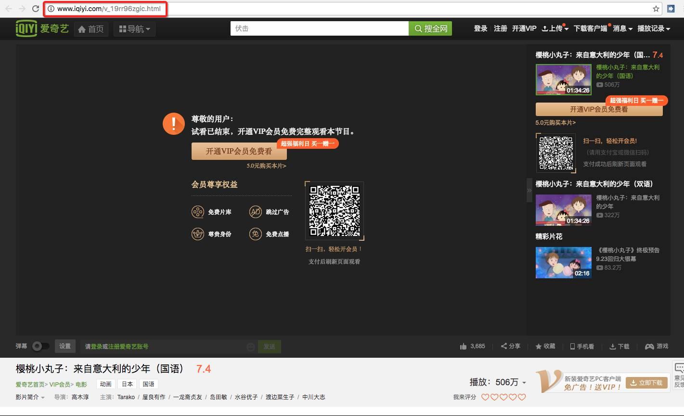The width and height of the screenshot is (684, 416).
Task: Rate the movie five hearts
Action: 522,397
